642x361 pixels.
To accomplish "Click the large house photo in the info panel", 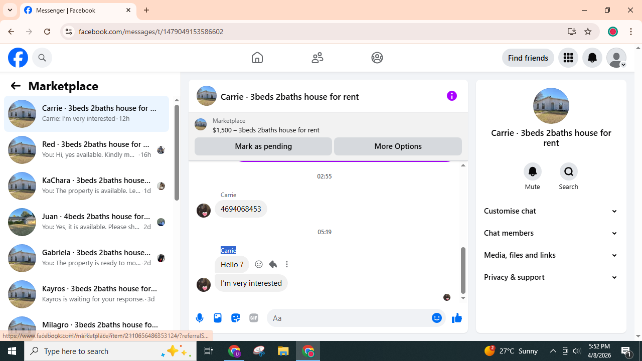I will (551, 106).
